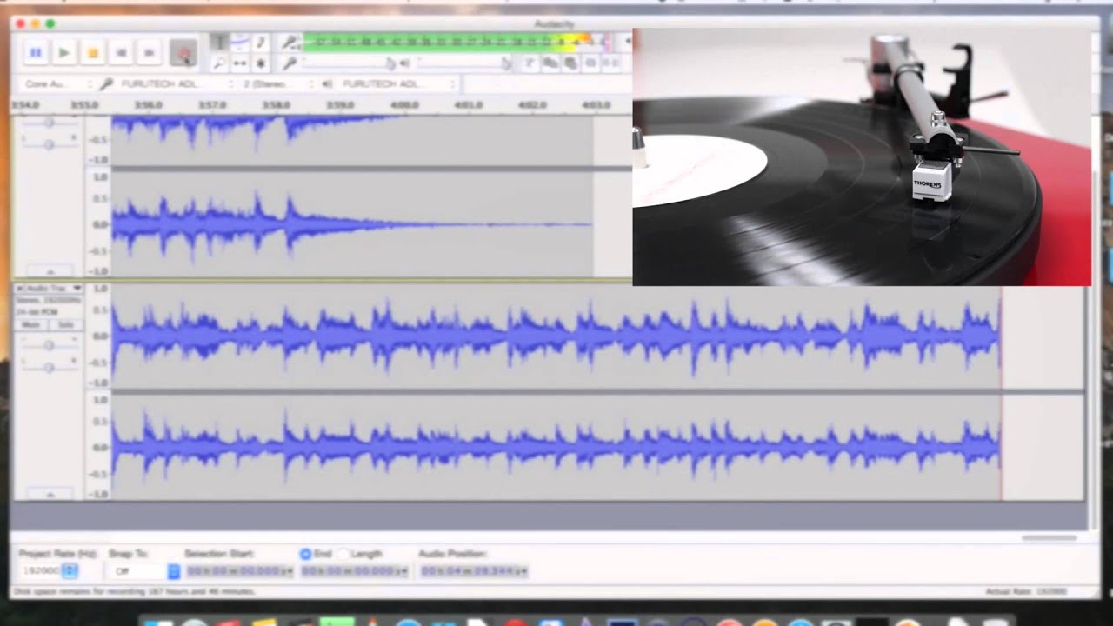Adjust the lower track gain slider
Screen dimensions: 1113x626
point(49,345)
